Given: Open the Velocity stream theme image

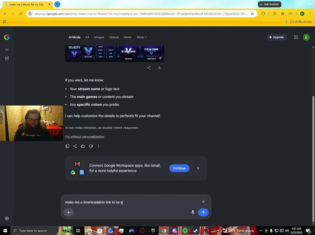Looking at the screenshot, I should click(x=115, y=53).
